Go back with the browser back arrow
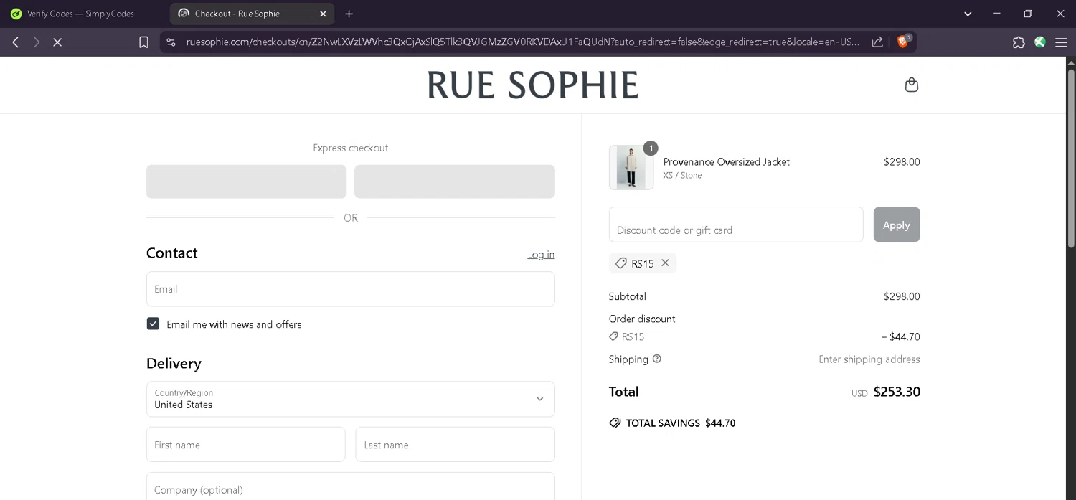The image size is (1076, 500). 16,42
